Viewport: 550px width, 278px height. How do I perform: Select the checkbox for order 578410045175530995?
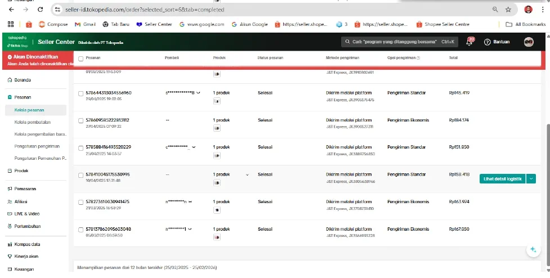coord(81,175)
